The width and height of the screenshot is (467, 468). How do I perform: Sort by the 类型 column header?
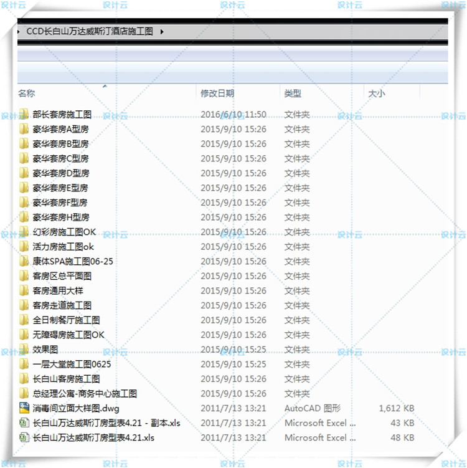(293, 93)
